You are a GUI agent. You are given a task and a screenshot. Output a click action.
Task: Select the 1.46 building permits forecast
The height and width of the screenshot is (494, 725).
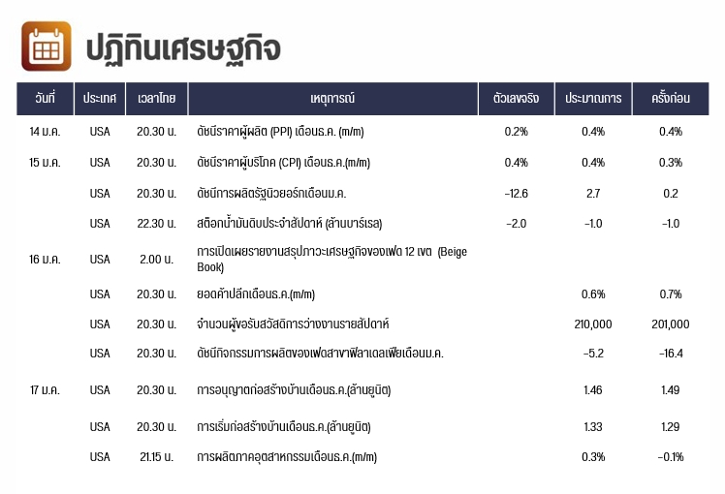tap(593, 390)
